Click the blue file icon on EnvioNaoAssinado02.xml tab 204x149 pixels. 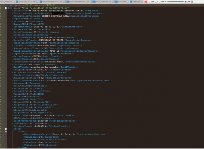67,2
